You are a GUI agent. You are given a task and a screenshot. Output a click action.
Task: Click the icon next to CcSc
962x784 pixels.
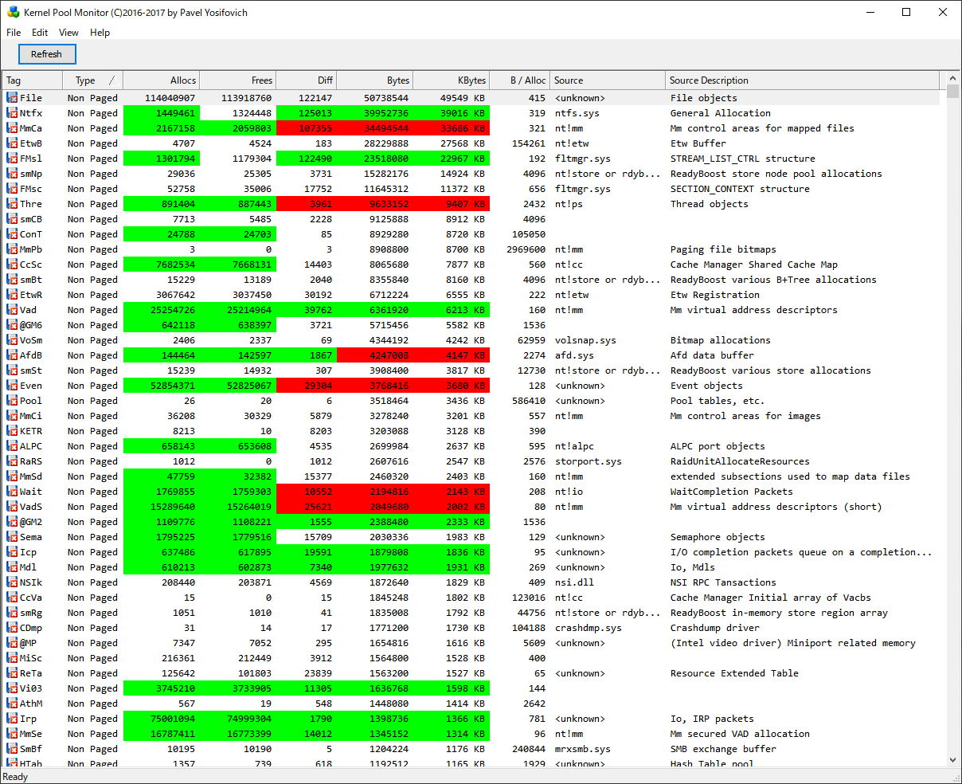[12, 265]
